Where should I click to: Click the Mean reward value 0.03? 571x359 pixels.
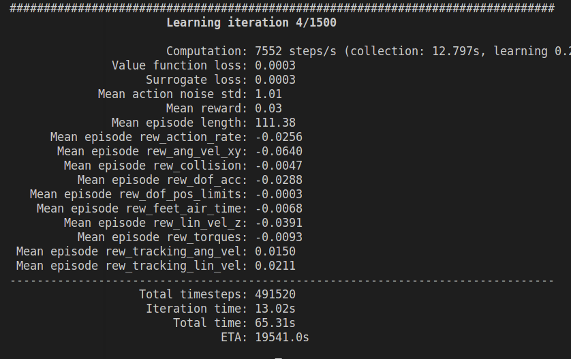[x=268, y=108]
